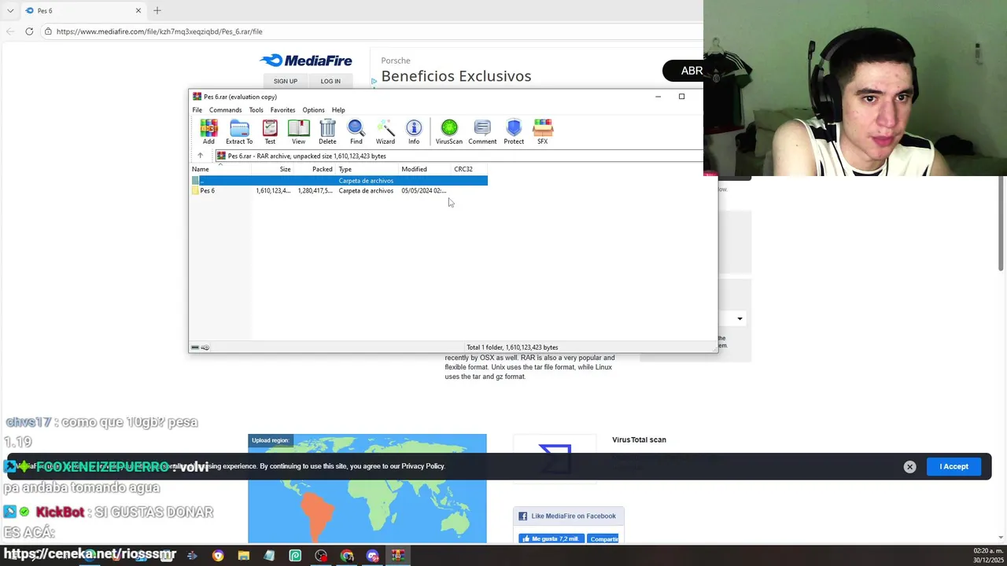Viewport: 1007px width, 566px height.
Task: Click the Protect shield icon
Action: tap(514, 131)
